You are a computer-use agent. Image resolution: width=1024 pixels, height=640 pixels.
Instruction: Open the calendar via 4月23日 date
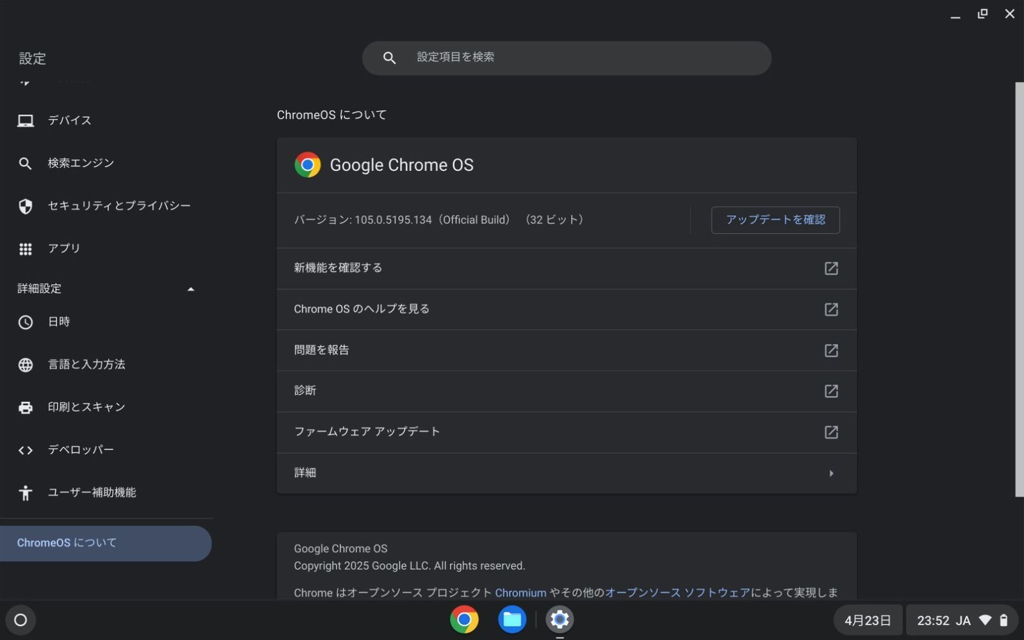point(868,620)
